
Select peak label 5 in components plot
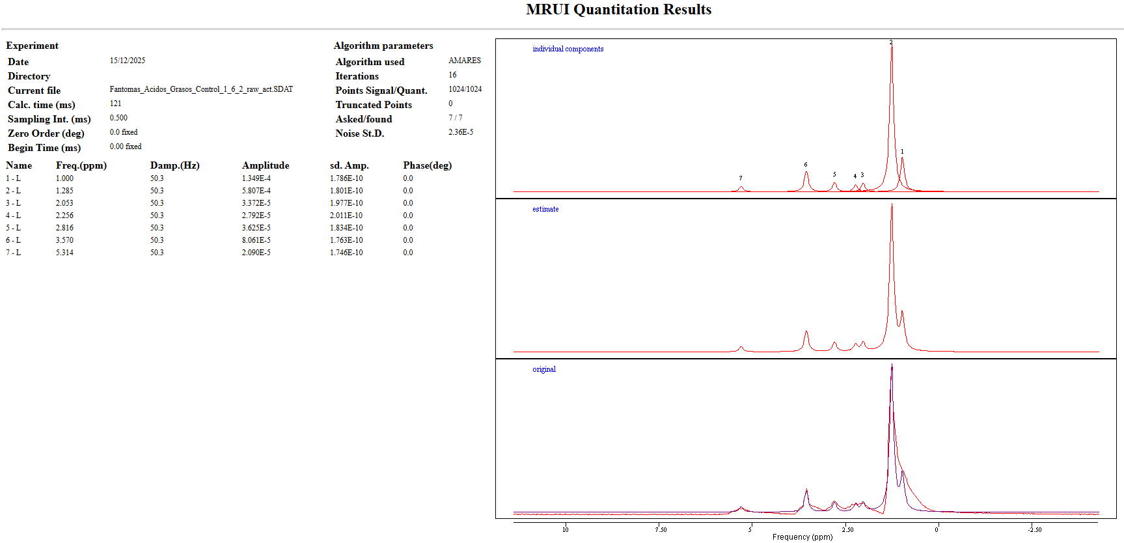834,174
